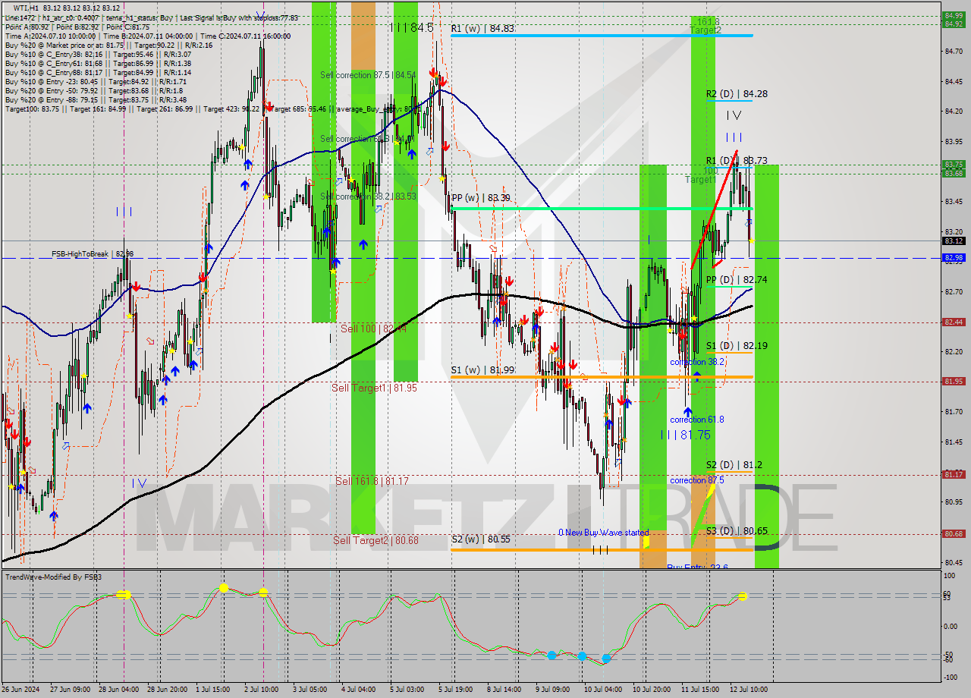Click the 'Sell Target1 | 81.95' label

[x=374, y=388]
